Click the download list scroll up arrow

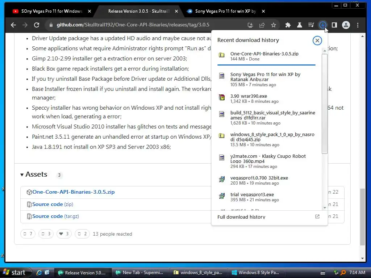coord(325,51)
